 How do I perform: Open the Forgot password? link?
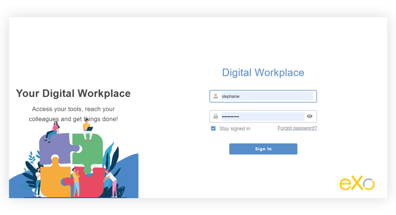[297, 128]
